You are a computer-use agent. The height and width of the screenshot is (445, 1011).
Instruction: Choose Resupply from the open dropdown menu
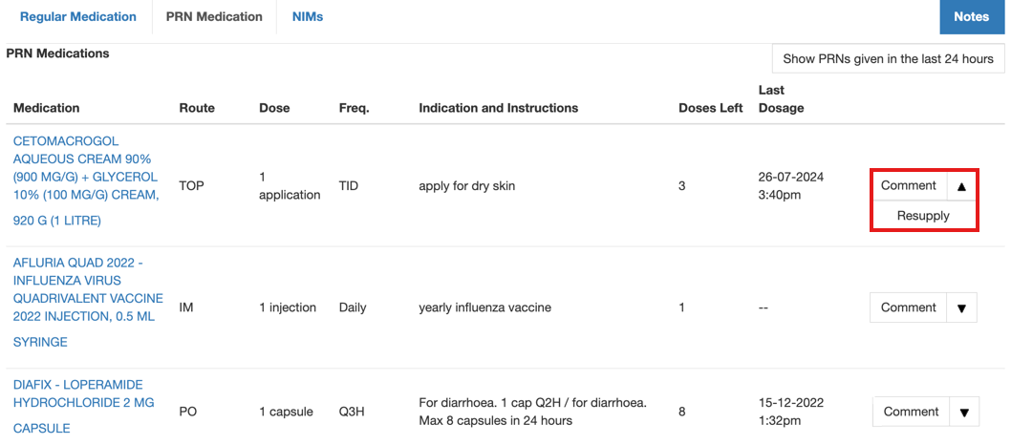[x=923, y=216]
